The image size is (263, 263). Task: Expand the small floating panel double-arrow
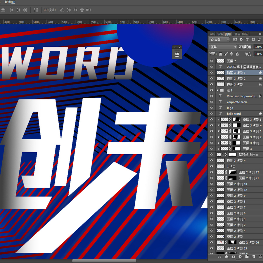coord(175,47)
